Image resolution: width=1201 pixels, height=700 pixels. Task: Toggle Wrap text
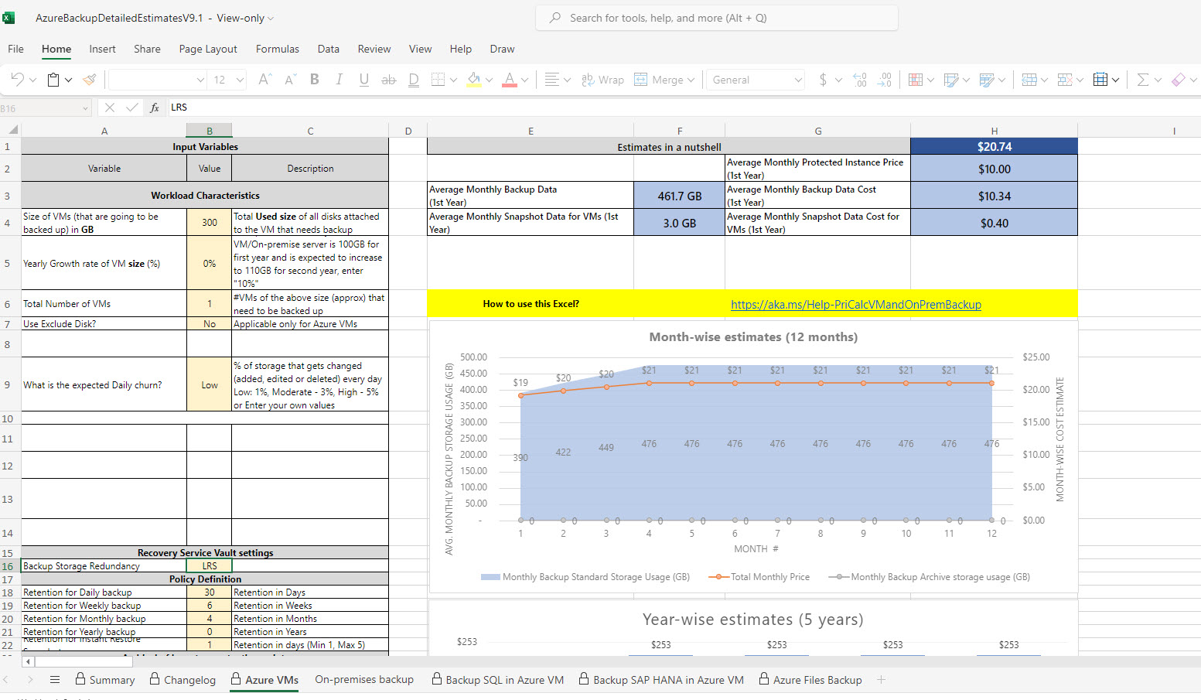[602, 80]
